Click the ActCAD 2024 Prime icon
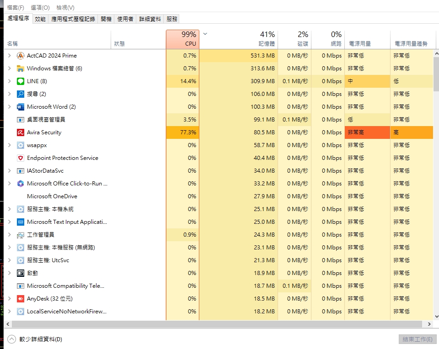439x349 pixels. pos(21,56)
